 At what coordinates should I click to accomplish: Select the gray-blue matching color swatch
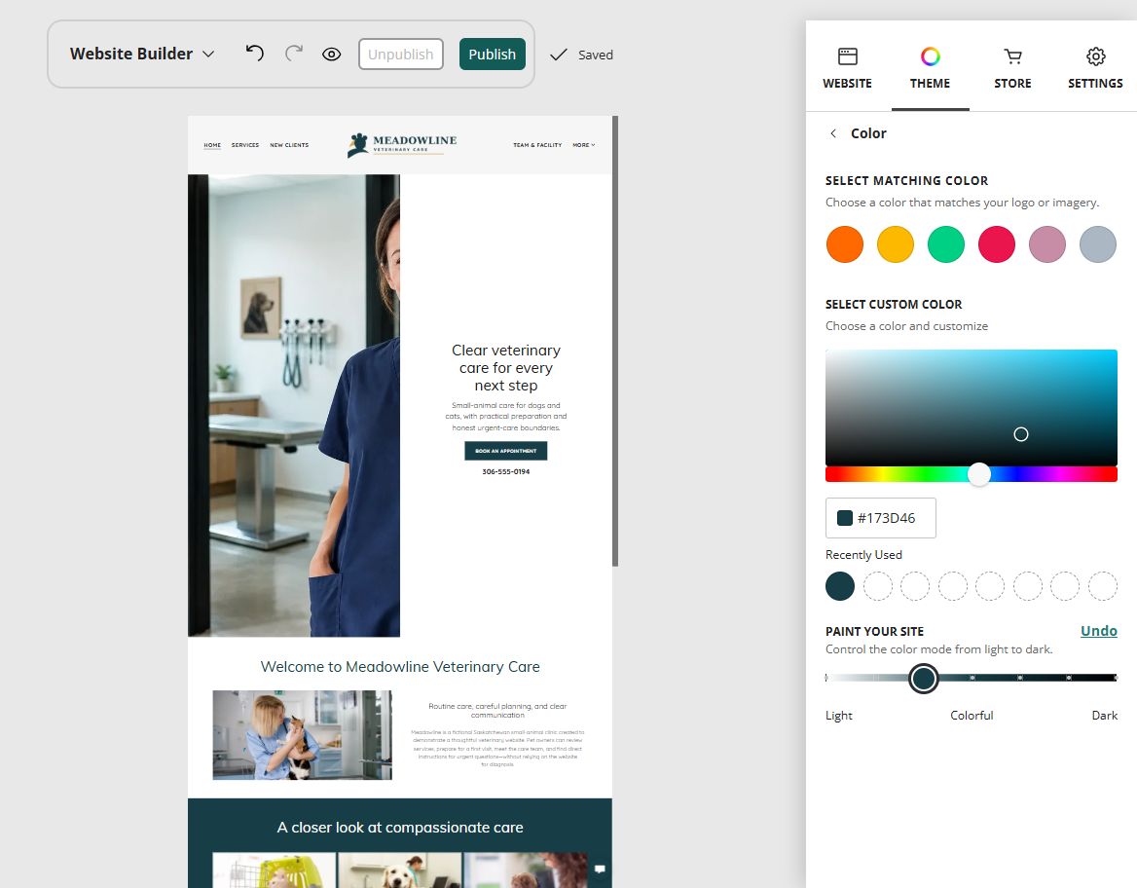coord(1098,243)
